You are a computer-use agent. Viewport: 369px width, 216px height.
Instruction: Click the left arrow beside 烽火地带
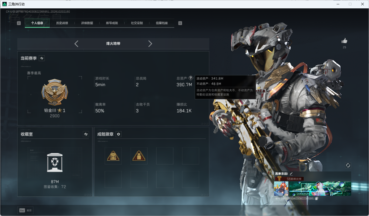[x=76, y=44]
